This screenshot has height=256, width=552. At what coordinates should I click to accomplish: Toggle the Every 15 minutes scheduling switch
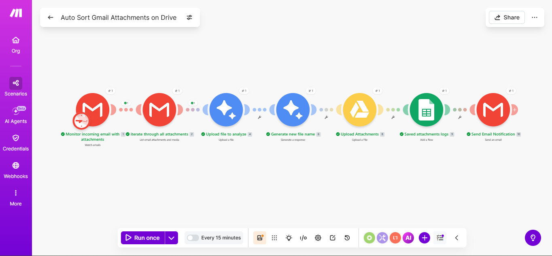click(193, 238)
